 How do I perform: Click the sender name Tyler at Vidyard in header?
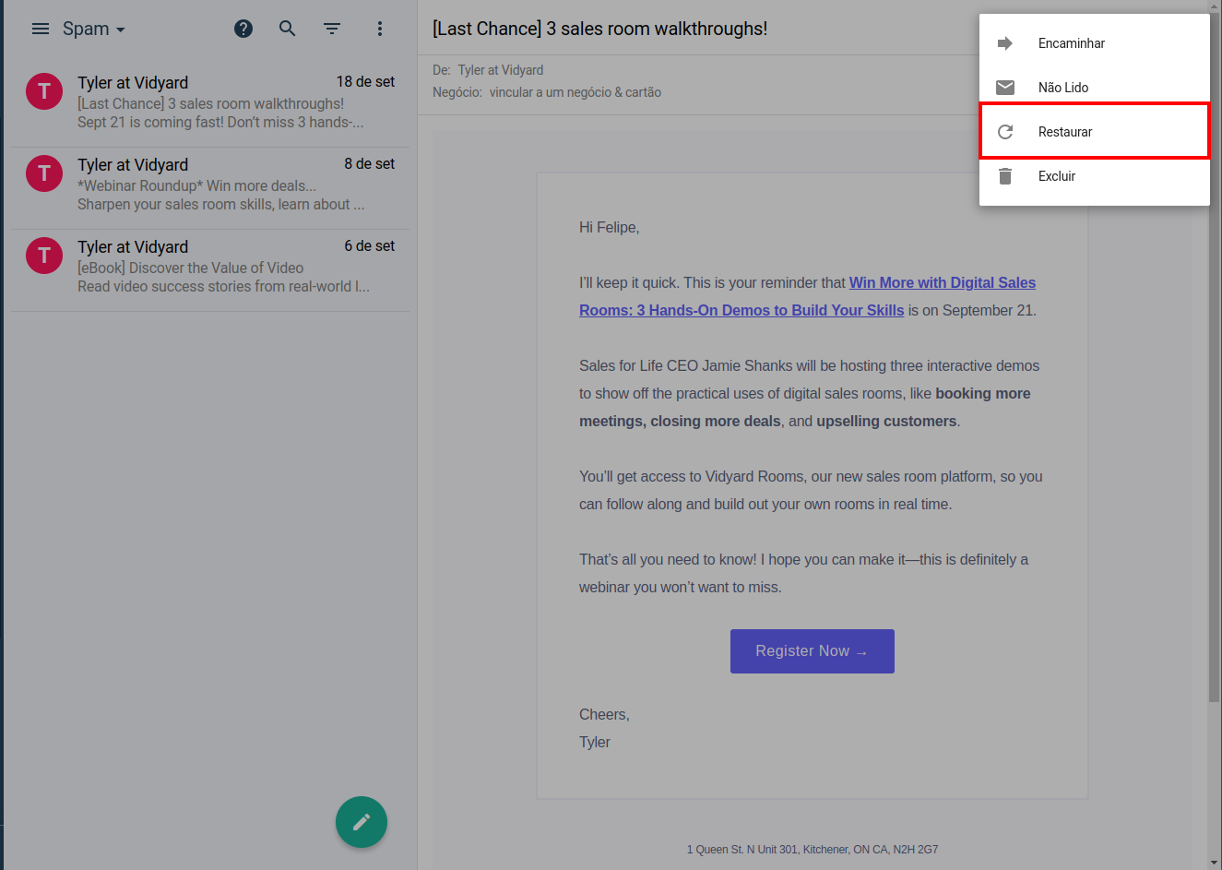(501, 70)
